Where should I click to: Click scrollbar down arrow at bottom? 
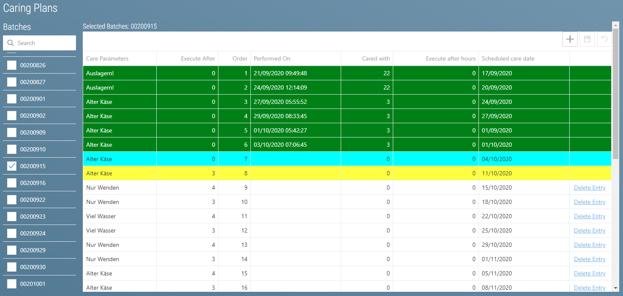(615, 288)
